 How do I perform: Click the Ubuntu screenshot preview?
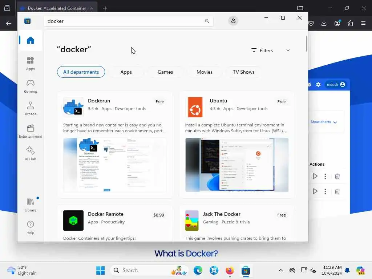point(237,165)
